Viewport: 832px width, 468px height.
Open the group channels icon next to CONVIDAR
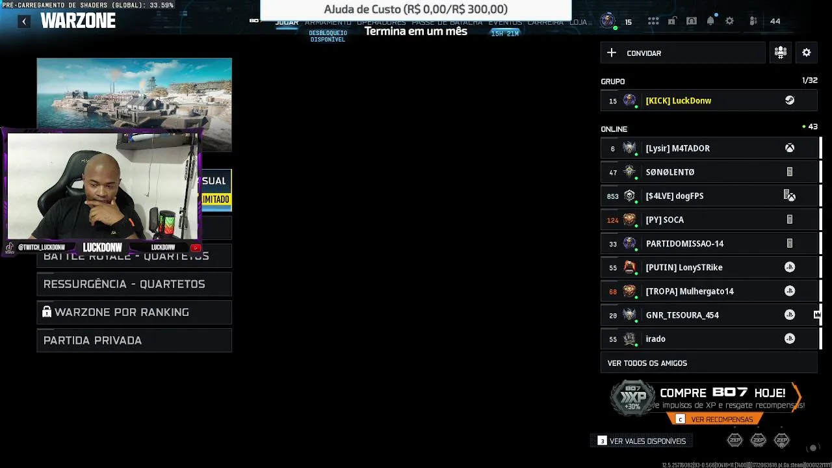coord(781,53)
